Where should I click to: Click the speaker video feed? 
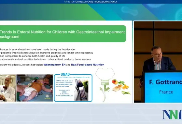[158, 62]
